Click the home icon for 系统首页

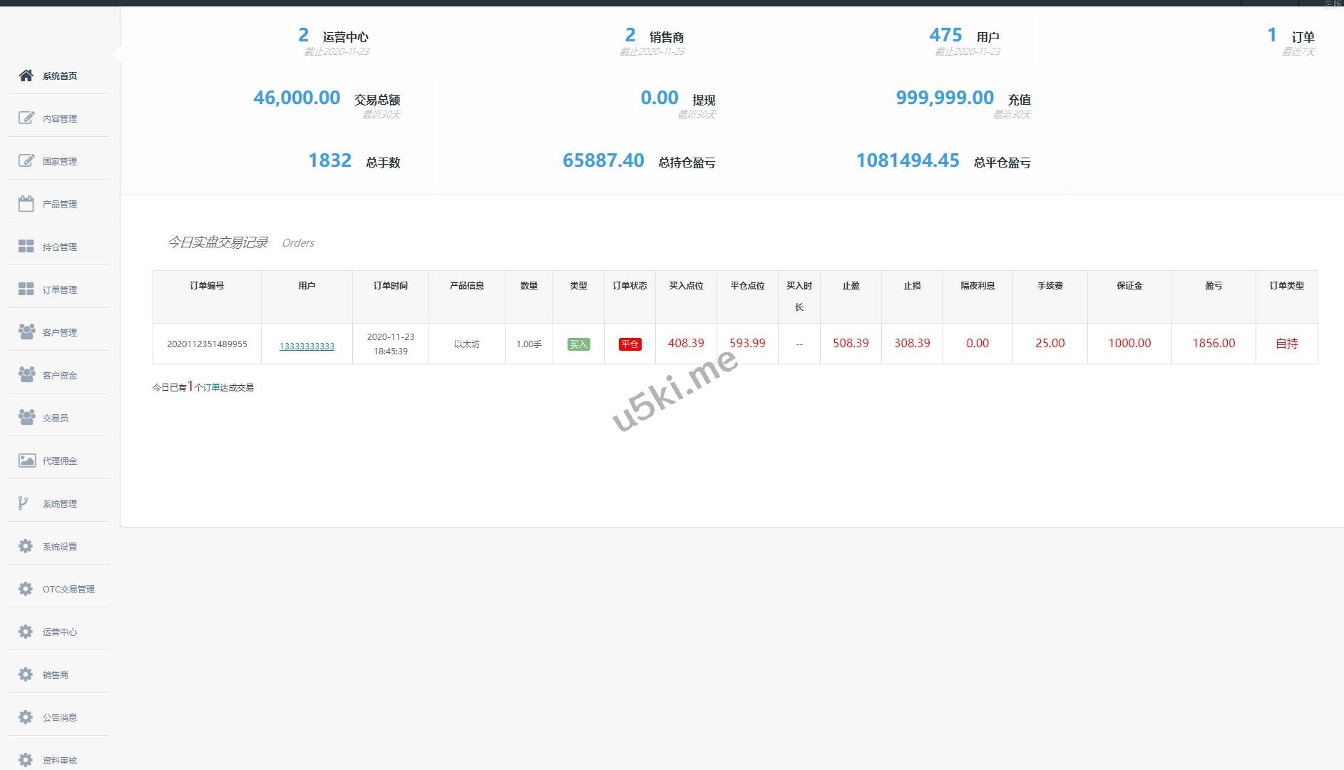[26, 76]
